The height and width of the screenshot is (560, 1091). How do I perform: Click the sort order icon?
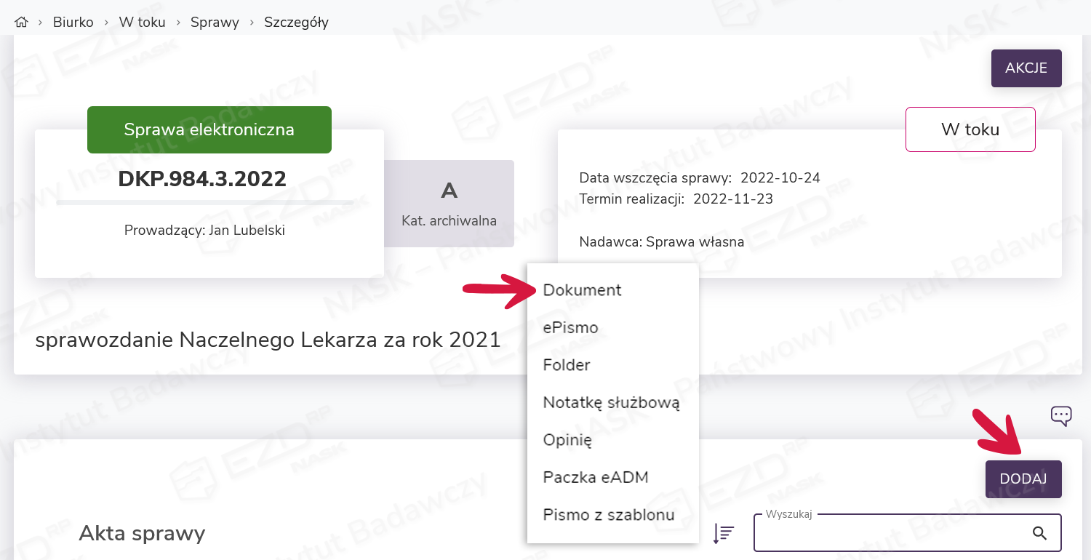pyautogui.click(x=724, y=534)
